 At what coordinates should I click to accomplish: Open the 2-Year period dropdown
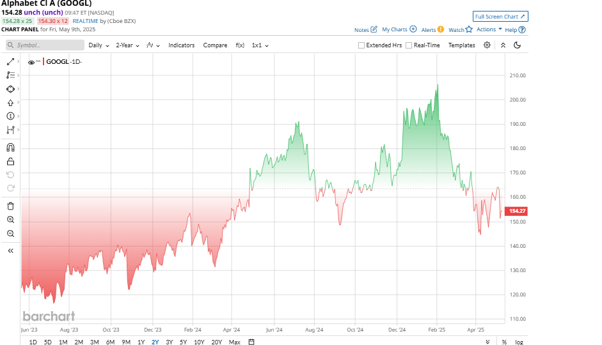127,45
